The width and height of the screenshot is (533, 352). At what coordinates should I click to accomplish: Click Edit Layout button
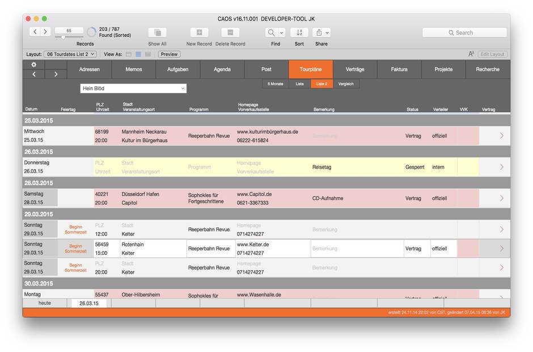tap(492, 54)
